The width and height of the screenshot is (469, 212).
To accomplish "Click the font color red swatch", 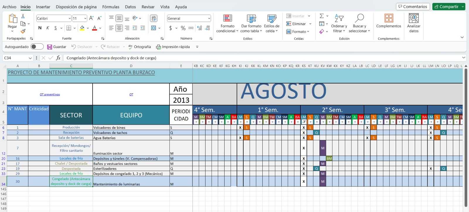I will tap(94, 28).
